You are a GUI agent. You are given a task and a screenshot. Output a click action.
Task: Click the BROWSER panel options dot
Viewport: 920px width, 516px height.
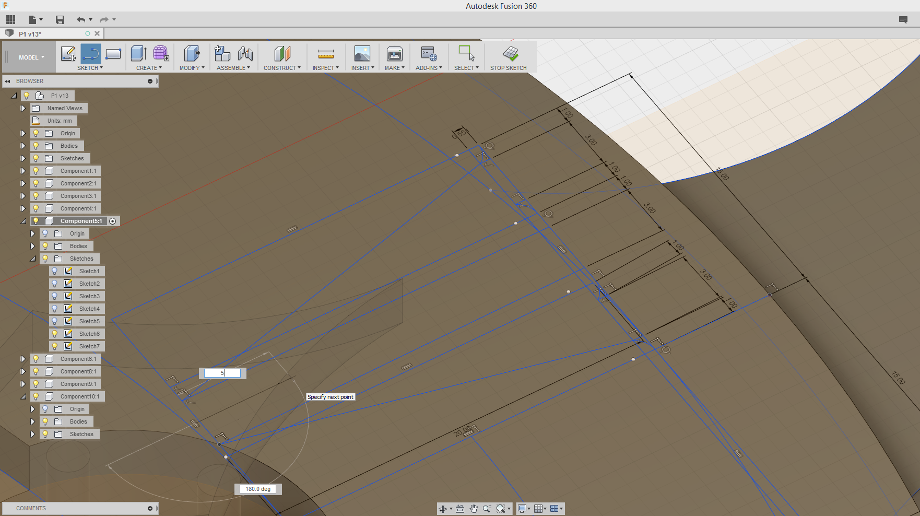tap(150, 81)
